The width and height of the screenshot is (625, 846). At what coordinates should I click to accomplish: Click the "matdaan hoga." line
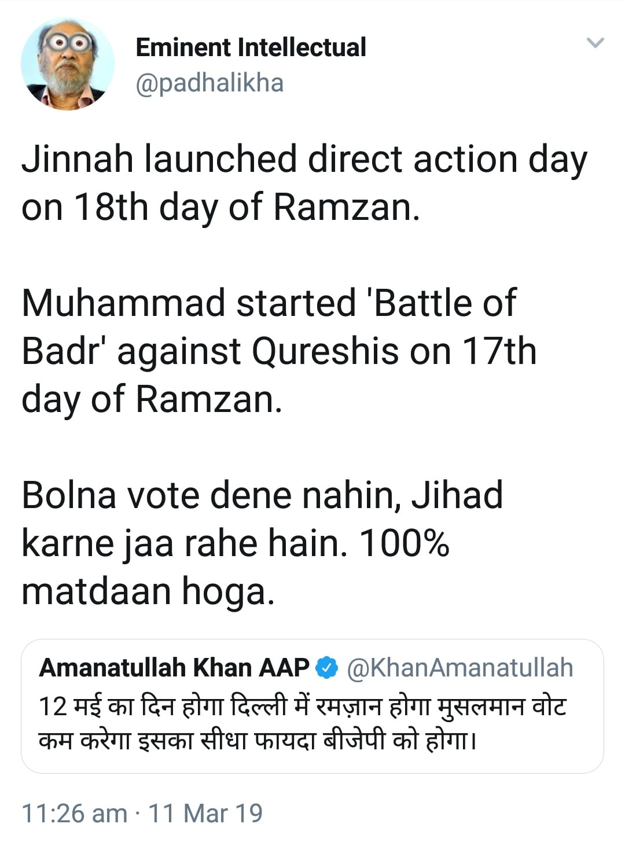coord(148,591)
